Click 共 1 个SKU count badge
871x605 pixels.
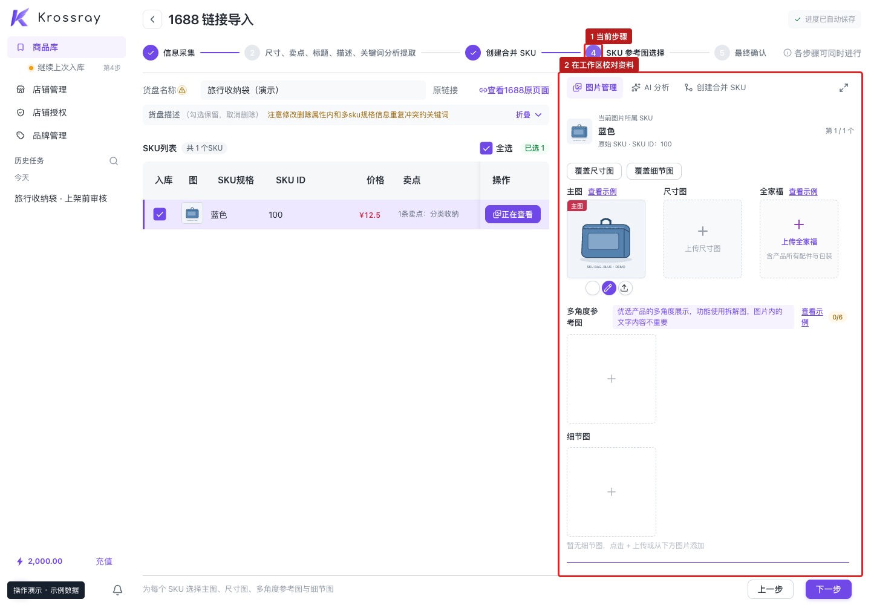(x=204, y=148)
